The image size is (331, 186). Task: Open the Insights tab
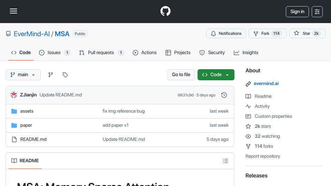pos(246,52)
